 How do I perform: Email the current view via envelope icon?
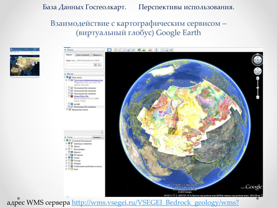[x=163, y=50]
